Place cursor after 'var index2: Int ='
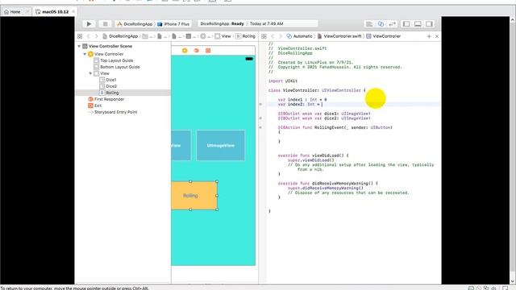516x290 pixels. point(322,105)
